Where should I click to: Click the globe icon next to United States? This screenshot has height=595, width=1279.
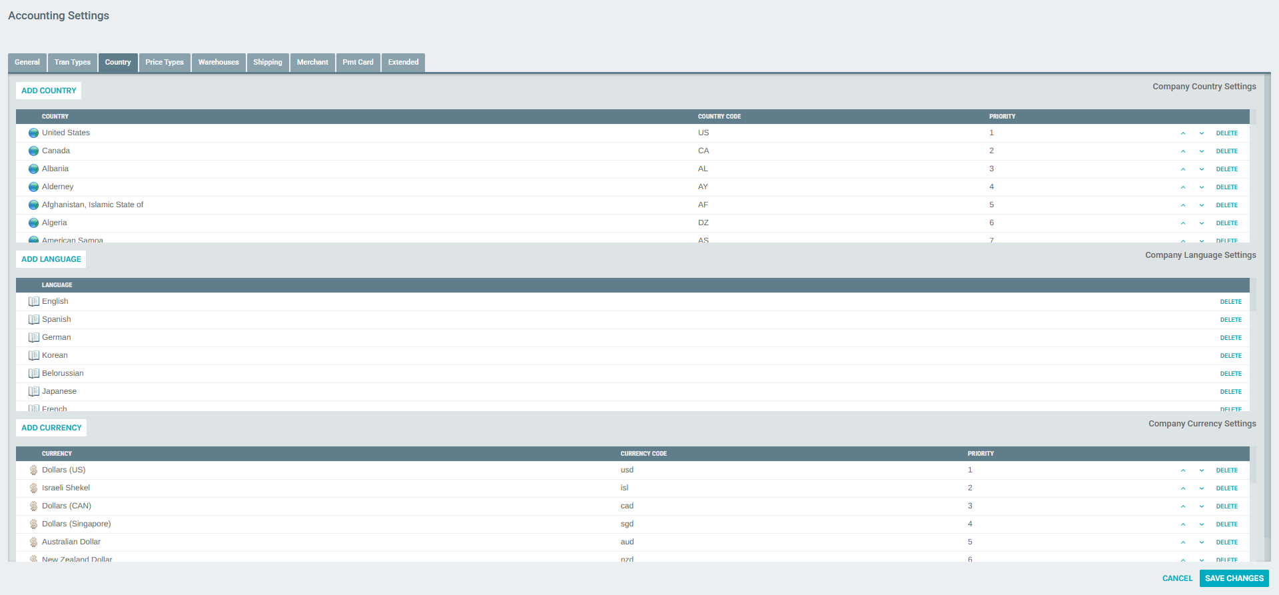33,133
